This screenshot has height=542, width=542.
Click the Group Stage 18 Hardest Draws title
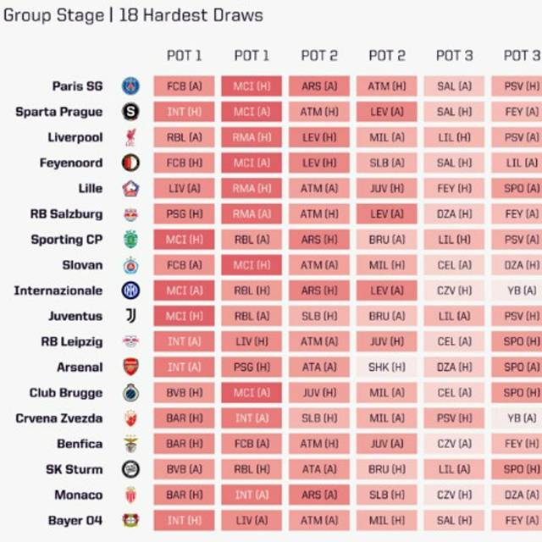[x=132, y=15]
